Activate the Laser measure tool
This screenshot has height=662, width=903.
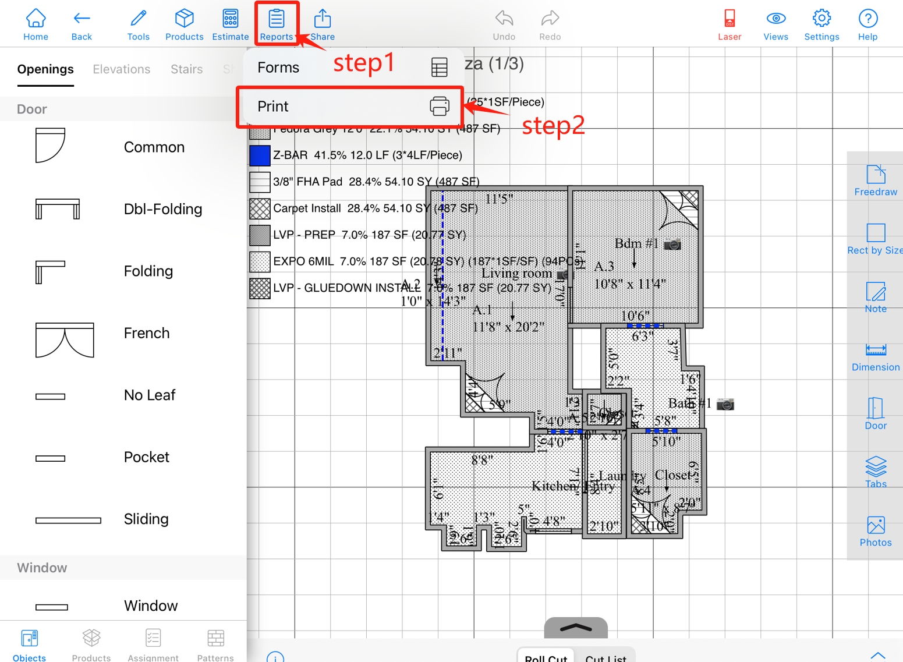coord(730,25)
